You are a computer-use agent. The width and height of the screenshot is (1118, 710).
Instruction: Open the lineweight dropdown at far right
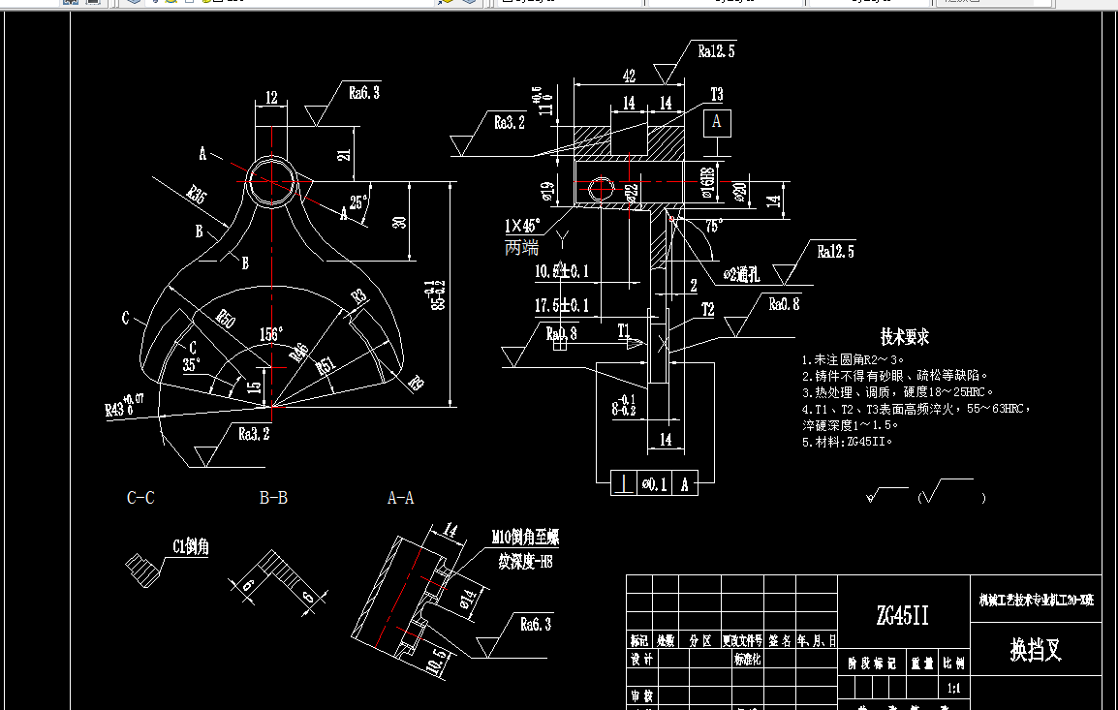(1049, 4)
